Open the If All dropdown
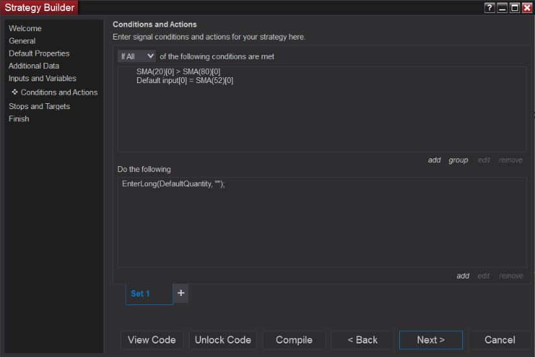Viewport: 535px width, 357px height. [x=137, y=56]
